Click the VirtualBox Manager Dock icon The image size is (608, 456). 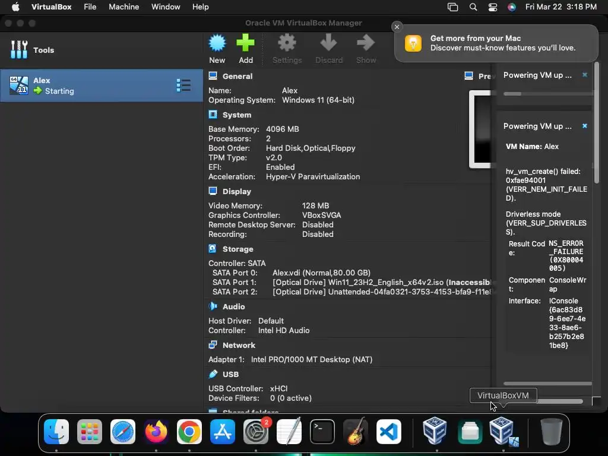tap(434, 431)
